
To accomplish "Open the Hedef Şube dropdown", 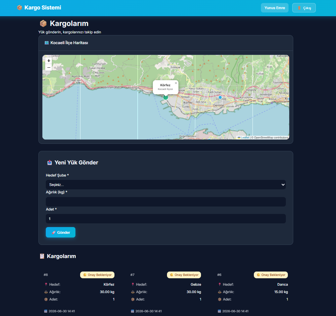I will point(166,185).
